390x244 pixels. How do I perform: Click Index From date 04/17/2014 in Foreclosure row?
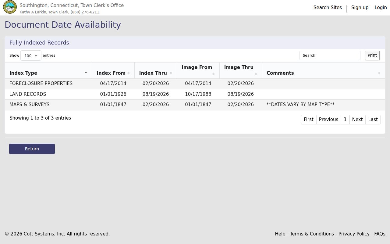[113, 84]
